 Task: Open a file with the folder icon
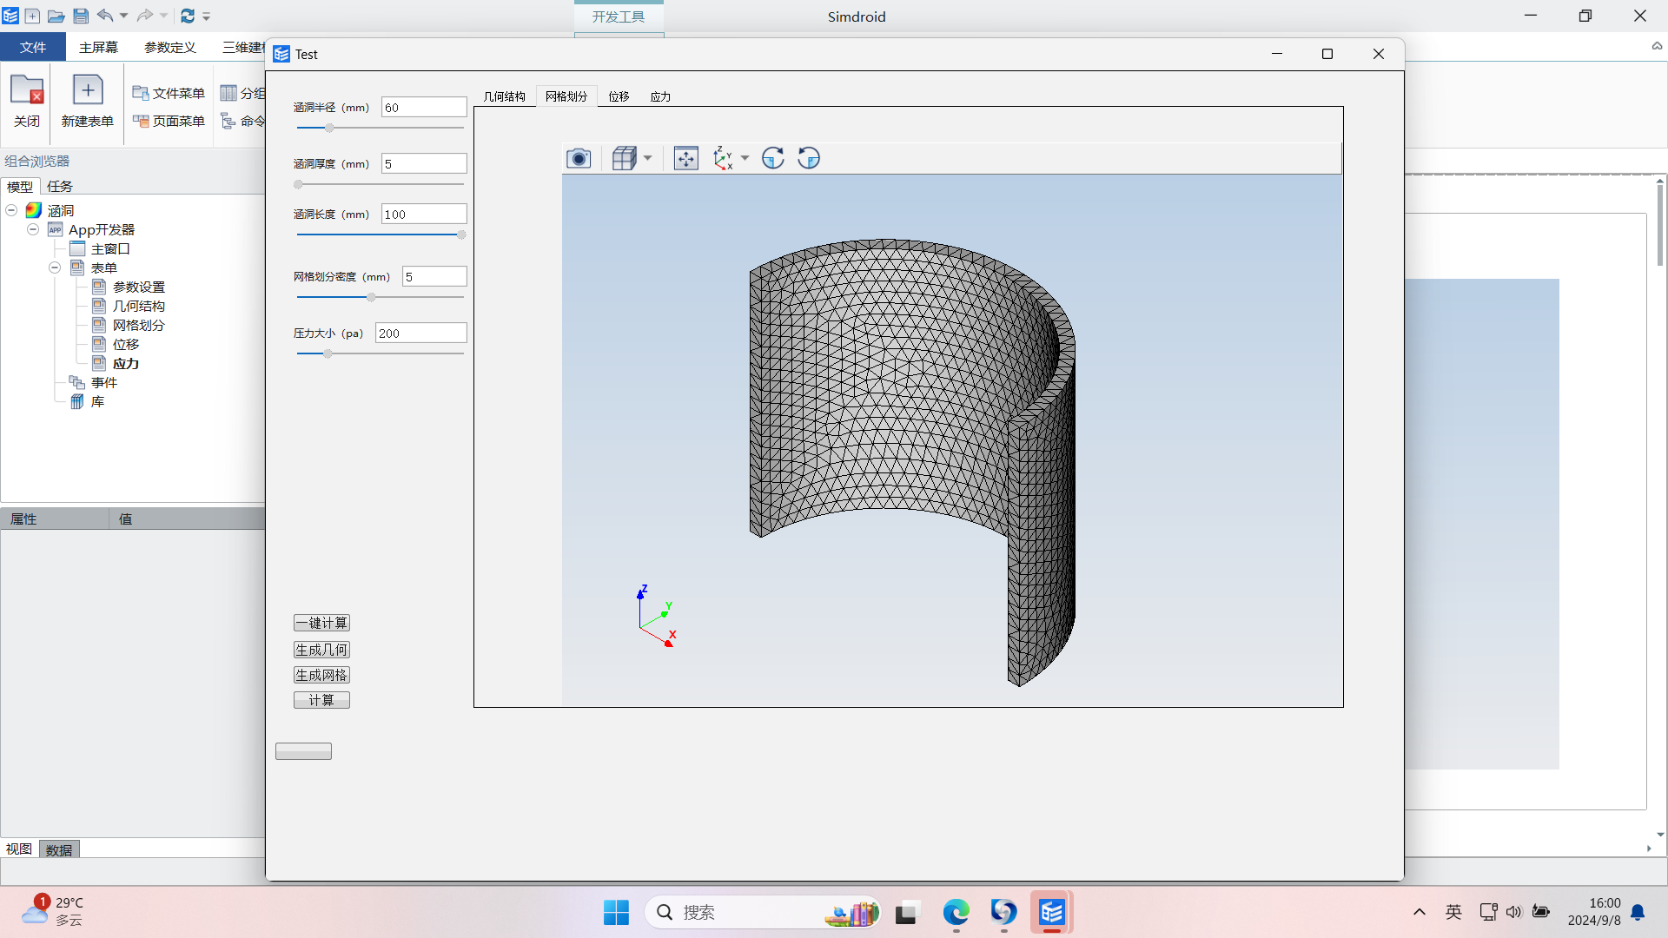click(56, 16)
